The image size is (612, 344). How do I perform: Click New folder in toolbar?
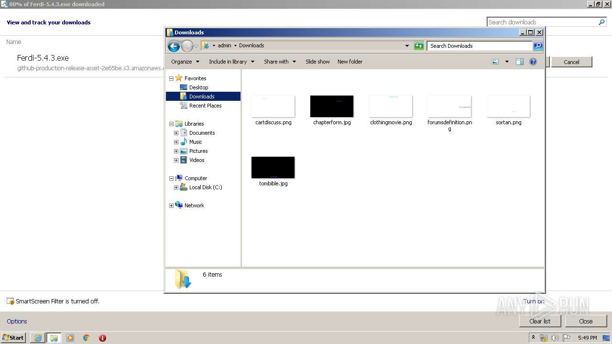tap(350, 62)
